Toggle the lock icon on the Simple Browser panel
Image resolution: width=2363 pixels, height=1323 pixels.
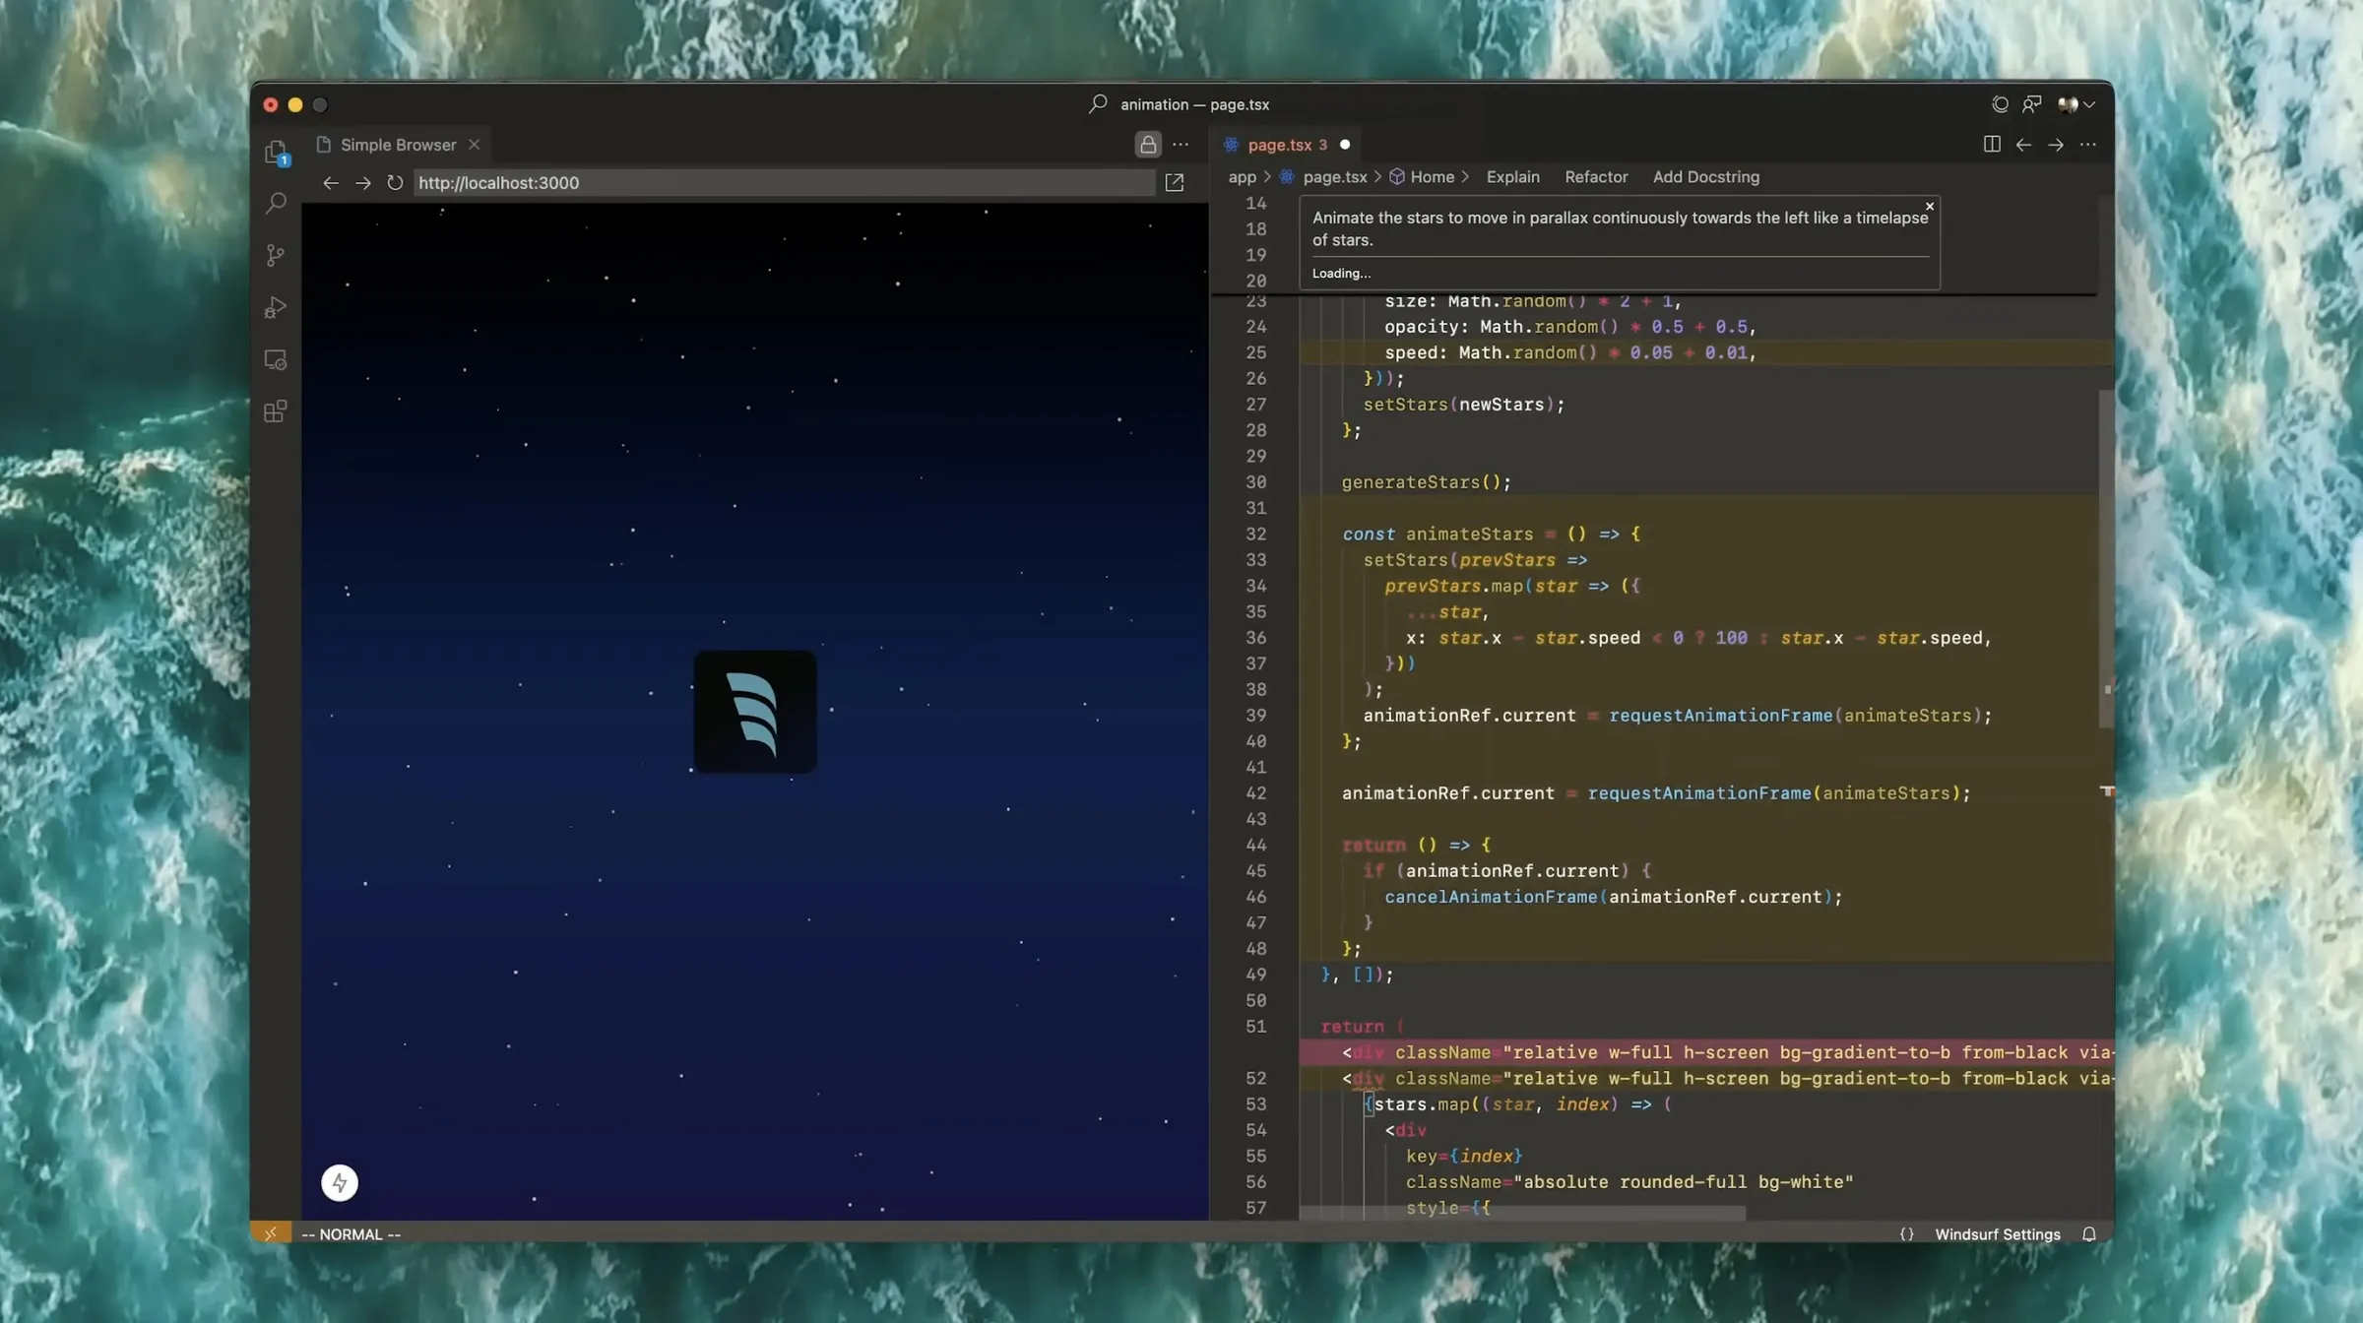[x=1147, y=144]
